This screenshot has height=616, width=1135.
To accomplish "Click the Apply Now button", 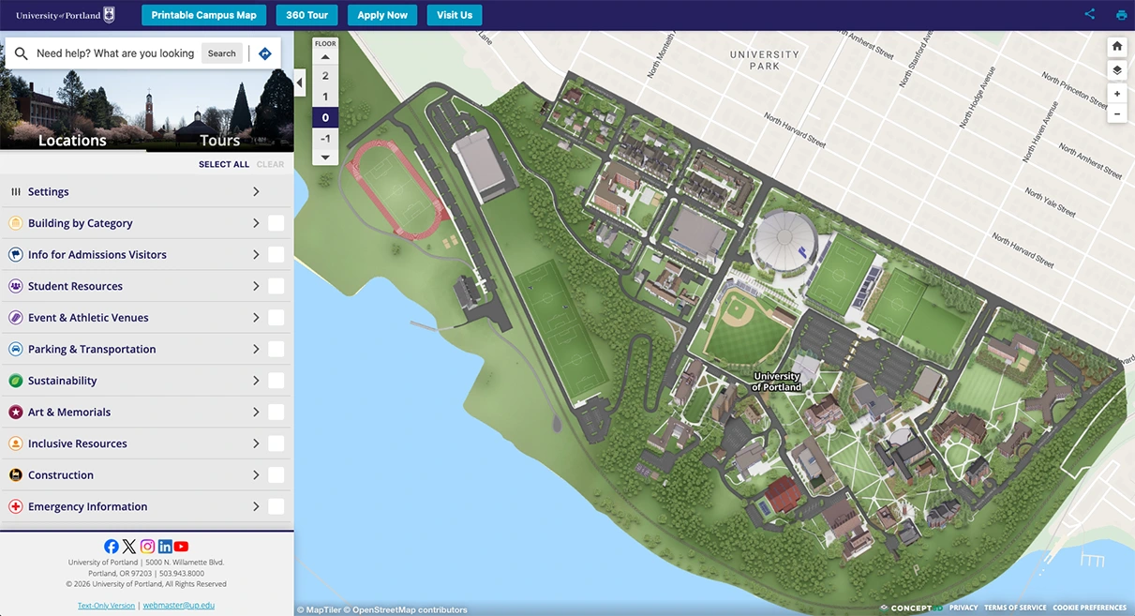I will pyautogui.click(x=382, y=15).
